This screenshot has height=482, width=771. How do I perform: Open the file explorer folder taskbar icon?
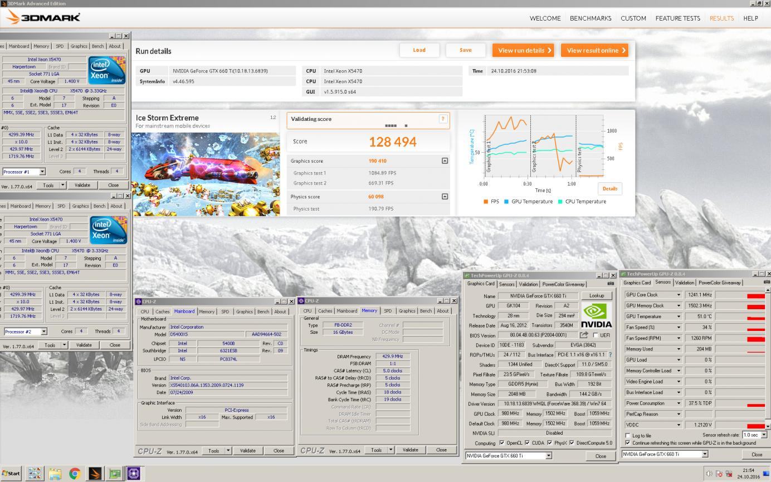coord(55,474)
